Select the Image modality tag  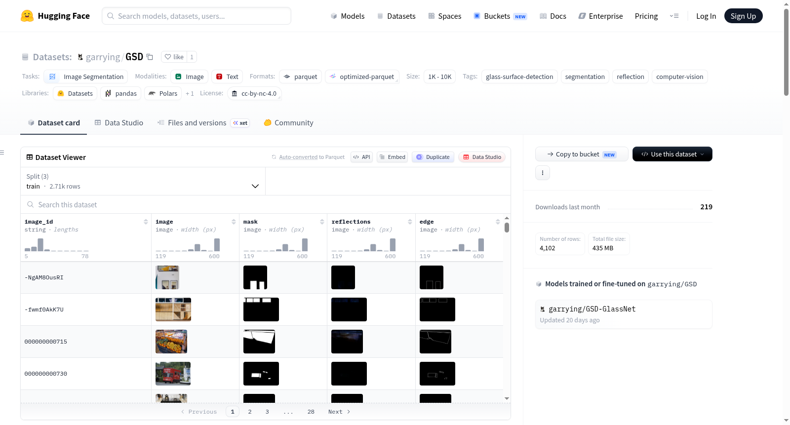190,77
